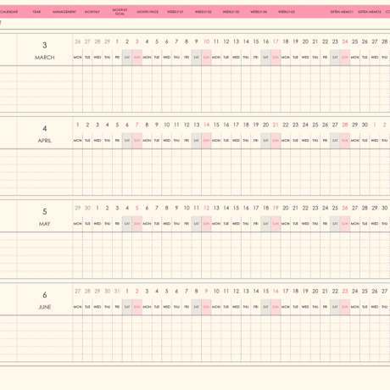Open the WEEKLY-03 tab
Screen dimensions: 390x390
(x=231, y=12)
